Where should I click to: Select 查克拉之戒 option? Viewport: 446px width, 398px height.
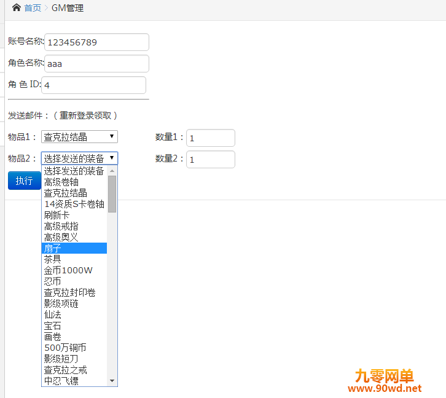[74, 370]
